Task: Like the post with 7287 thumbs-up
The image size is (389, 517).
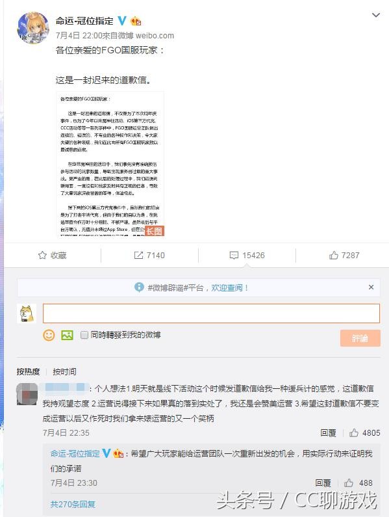Action: coord(334,255)
